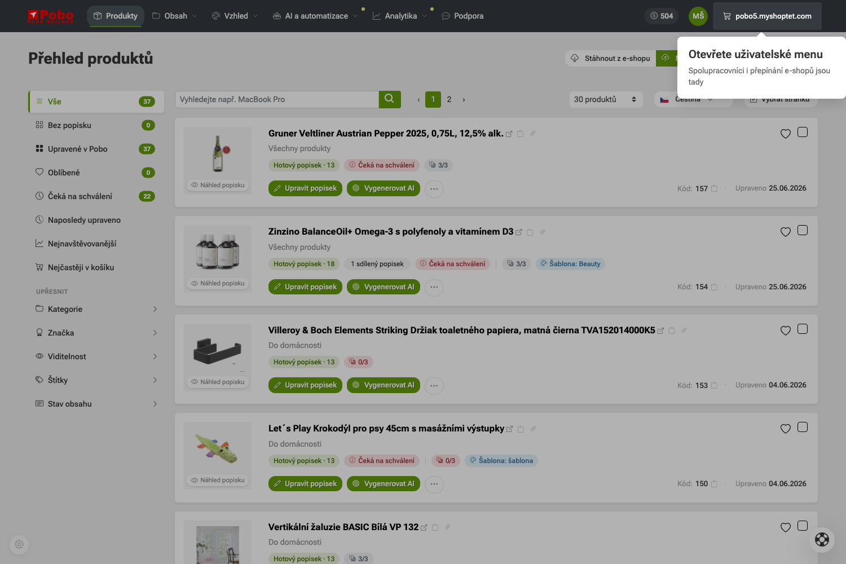Viewport: 846px width, 564px height.
Task: Open the Analytika menu
Action: tap(400, 16)
